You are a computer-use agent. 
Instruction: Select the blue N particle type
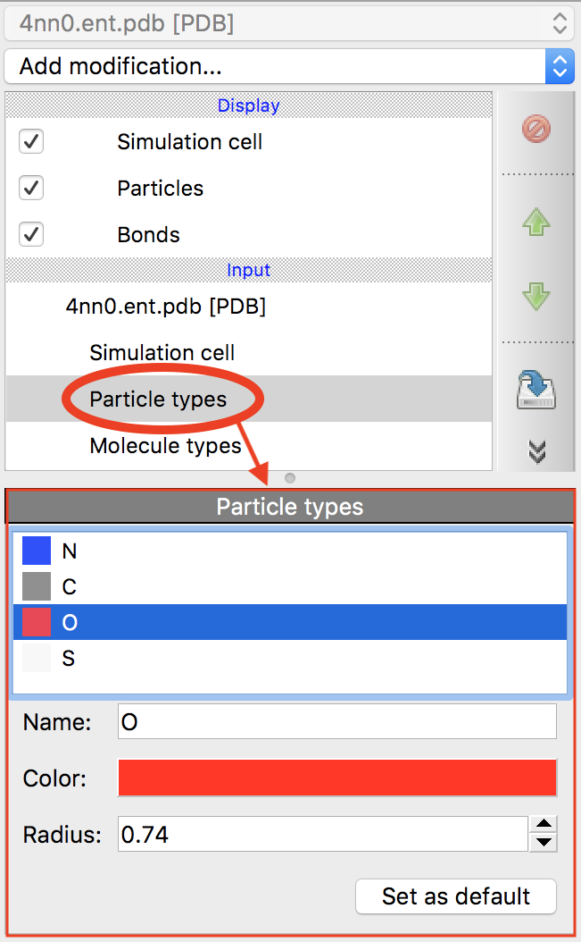coord(68,551)
